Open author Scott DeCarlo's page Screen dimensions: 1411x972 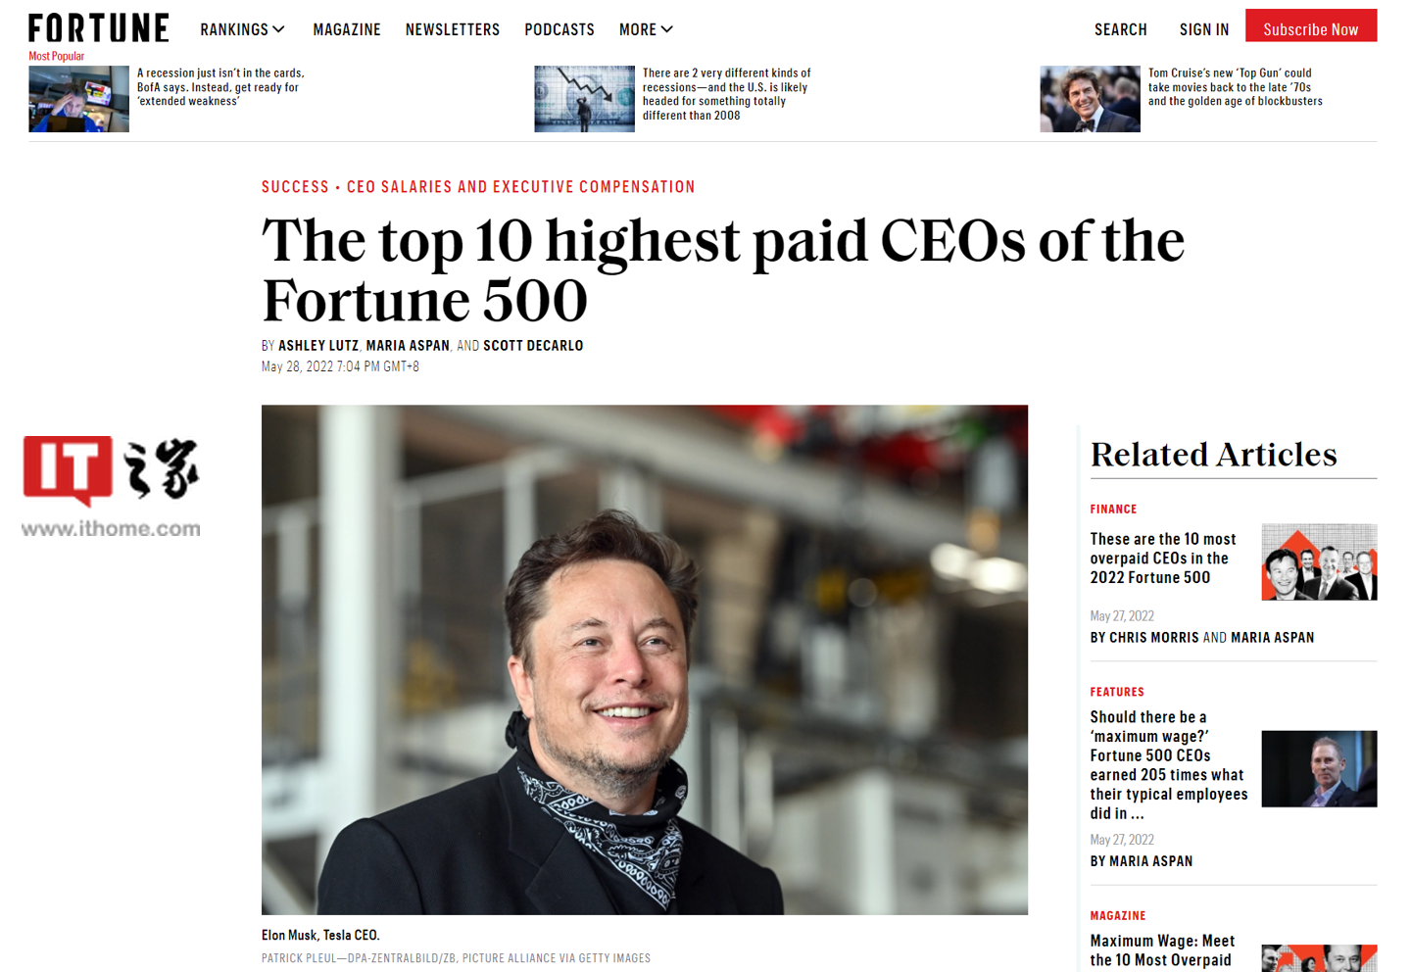[533, 346]
